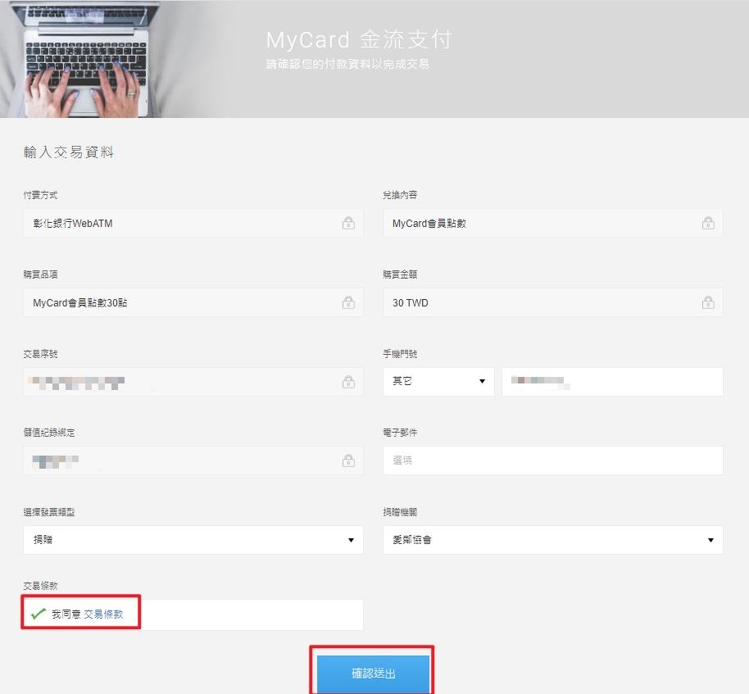Select the MyCard會員點數30點 item field
This screenshot has height=694, width=749.
[180, 302]
